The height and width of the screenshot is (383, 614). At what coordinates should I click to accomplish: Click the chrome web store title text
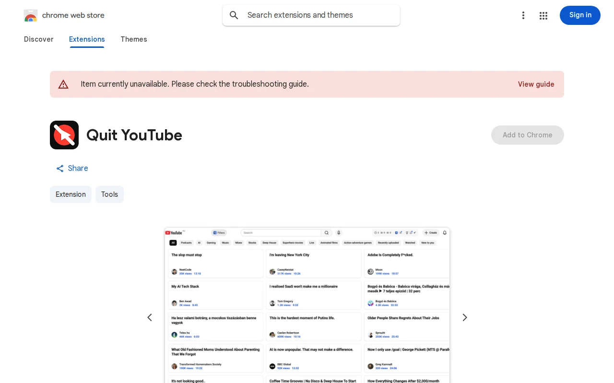73,15
